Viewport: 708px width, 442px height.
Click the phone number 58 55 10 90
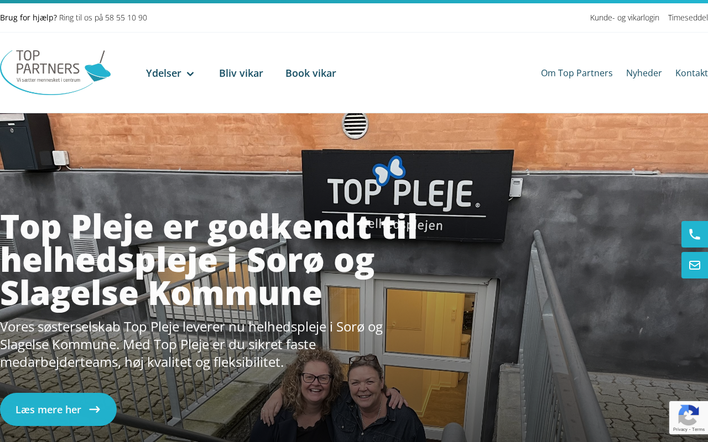tap(126, 18)
